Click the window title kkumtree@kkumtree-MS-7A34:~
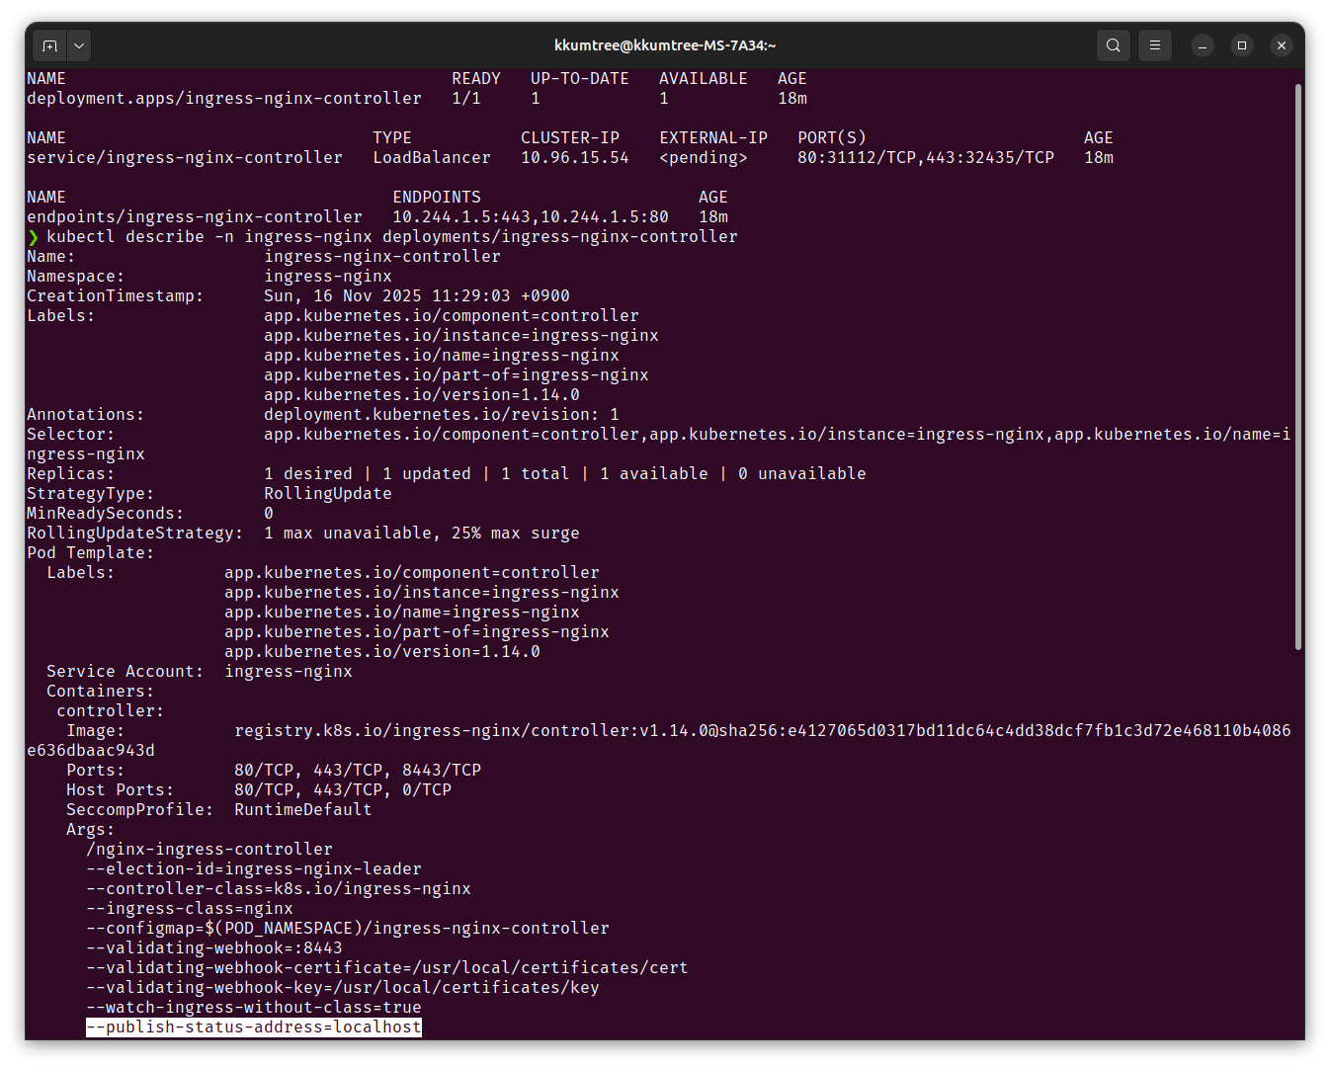 (x=665, y=45)
